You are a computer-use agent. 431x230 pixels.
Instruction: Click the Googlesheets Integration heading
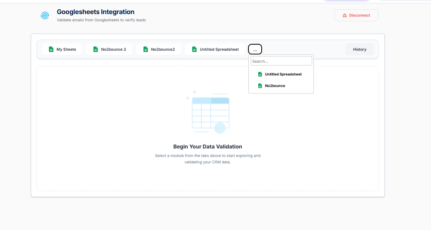95,12
